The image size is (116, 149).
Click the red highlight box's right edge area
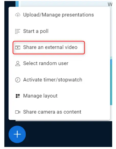point(84,48)
